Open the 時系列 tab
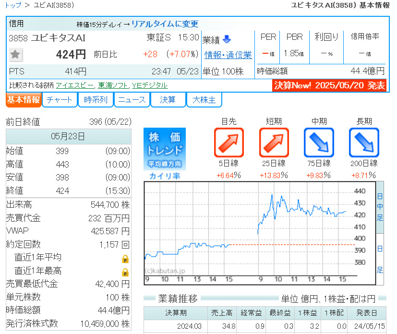The width and height of the screenshot is (397, 334). [x=96, y=100]
